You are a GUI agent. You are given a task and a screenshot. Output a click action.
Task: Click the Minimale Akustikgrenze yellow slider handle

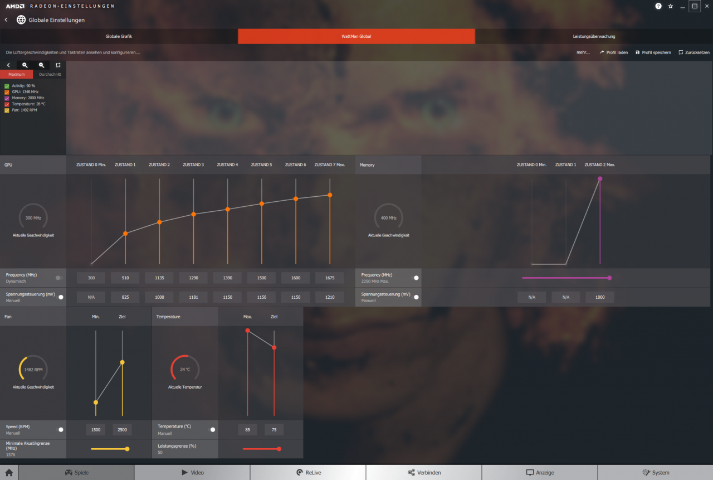pos(128,449)
